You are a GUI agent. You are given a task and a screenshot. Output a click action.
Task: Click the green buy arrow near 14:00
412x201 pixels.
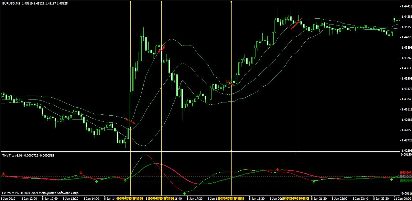coord(96,182)
